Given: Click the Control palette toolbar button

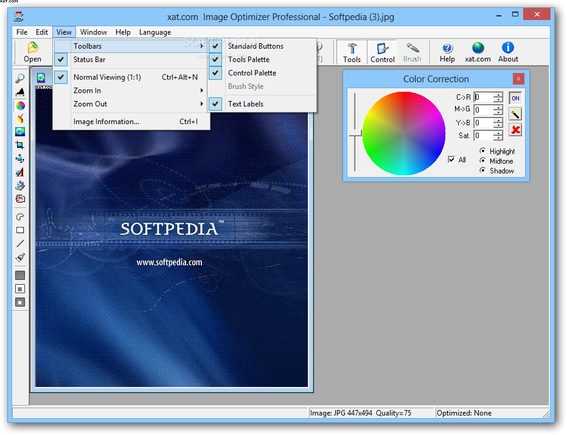Looking at the screenshot, I should pyautogui.click(x=382, y=52).
